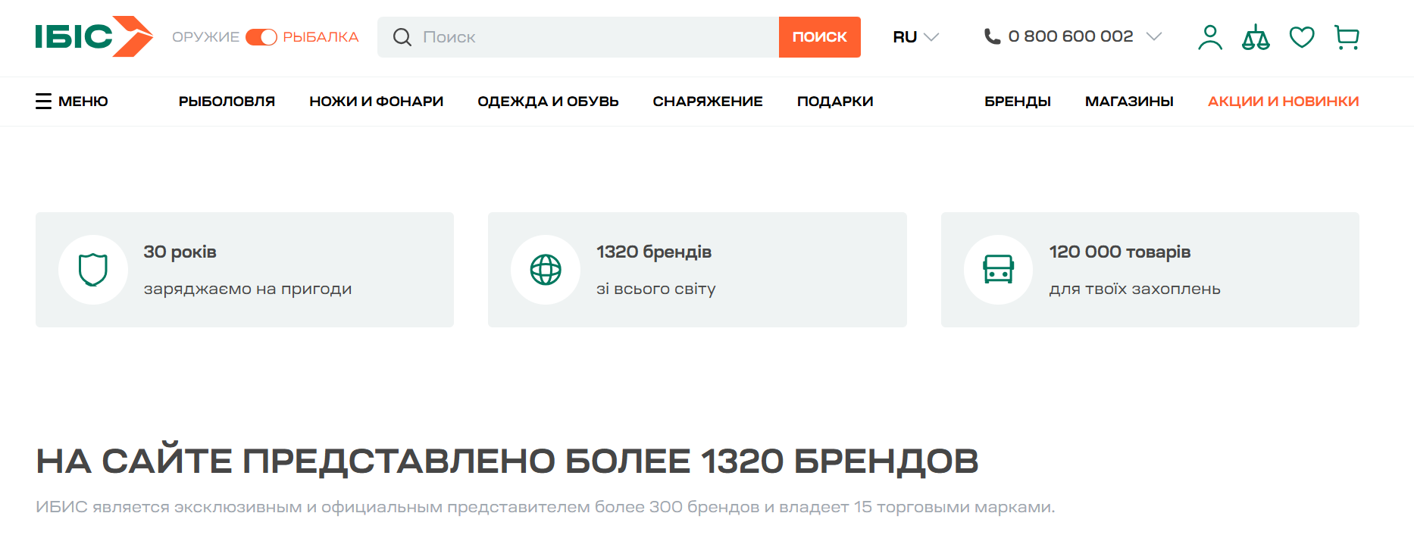The width and height of the screenshot is (1414, 535).
Task: Open the user account profile icon
Action: [x=1210, y=37]
